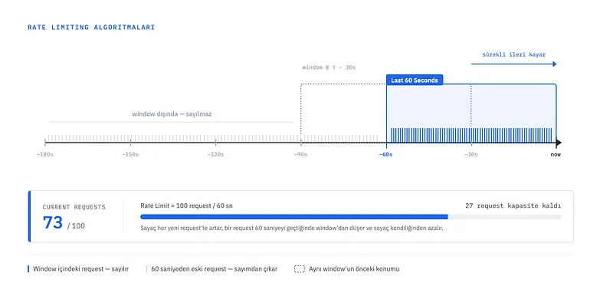Click the 'now' label on the timeline
613x289 pixels.
tap(556, 155)
